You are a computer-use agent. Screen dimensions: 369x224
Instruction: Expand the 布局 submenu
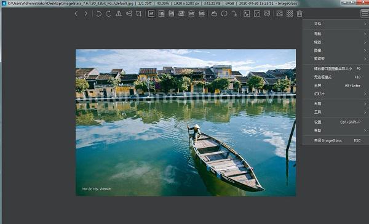pyautogui.click(x=336, y=104)
